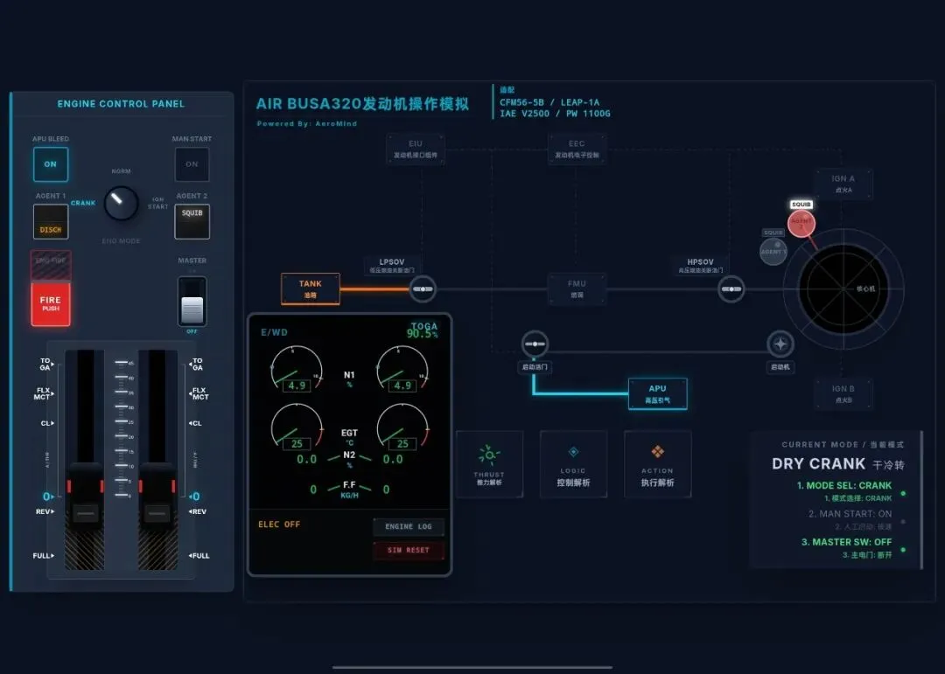Set right lever to CL detent
Image resolution: width=945 pixels, height=674 pixels.
pos(196,423)
